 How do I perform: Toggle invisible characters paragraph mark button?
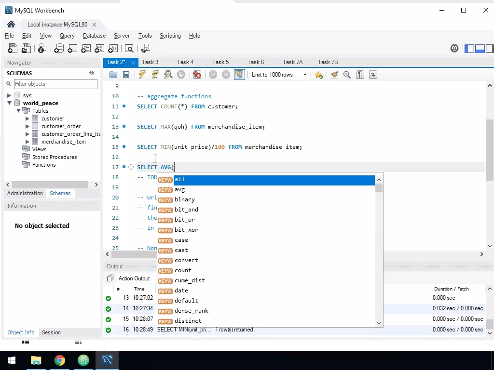tap(360, 75)
